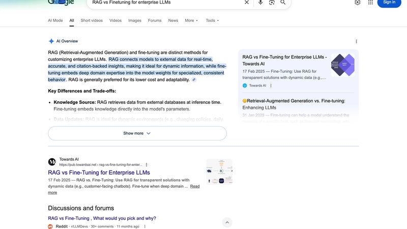Open the Towards AI result diagram thumbnail
Viewport: 407px width, 229px height.
(219, 171)
